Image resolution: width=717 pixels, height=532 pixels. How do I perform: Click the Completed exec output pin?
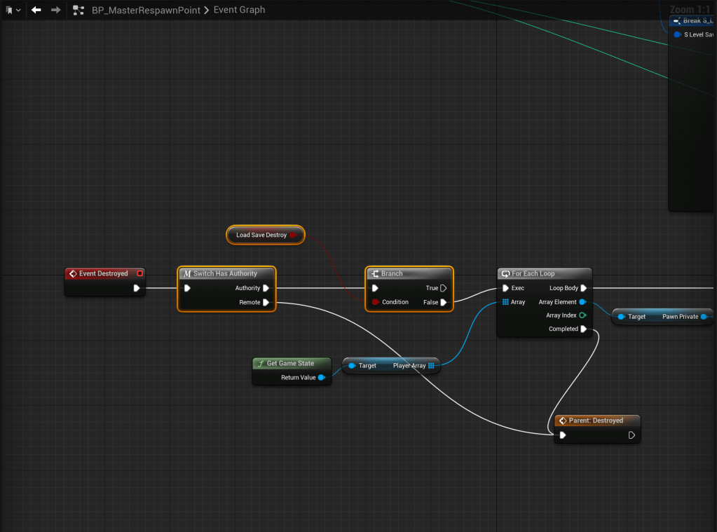click(x=584, y=329)
